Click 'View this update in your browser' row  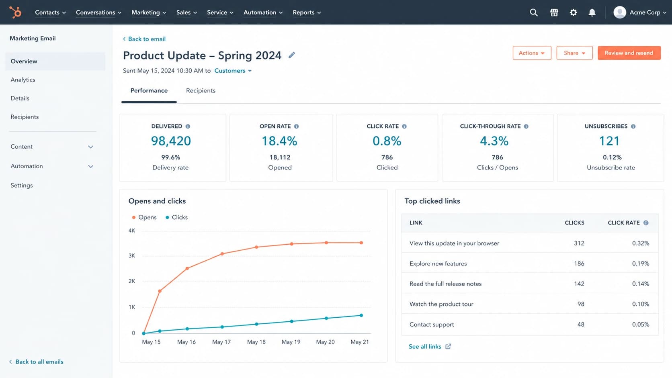point(530,243)
